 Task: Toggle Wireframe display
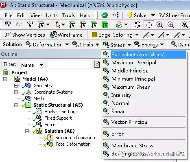[x=66, y=35]
